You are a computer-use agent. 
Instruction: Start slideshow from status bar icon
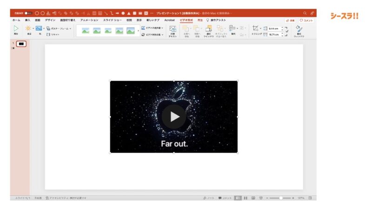pos(261,198)
